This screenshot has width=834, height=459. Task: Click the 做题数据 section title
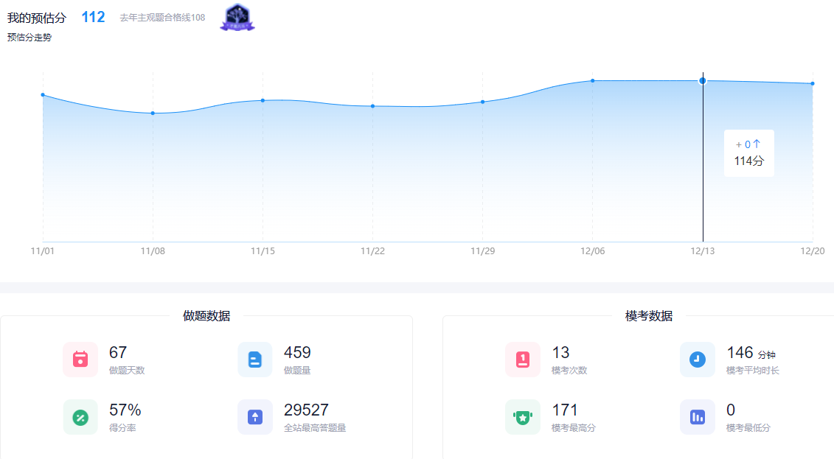point(206,315)
